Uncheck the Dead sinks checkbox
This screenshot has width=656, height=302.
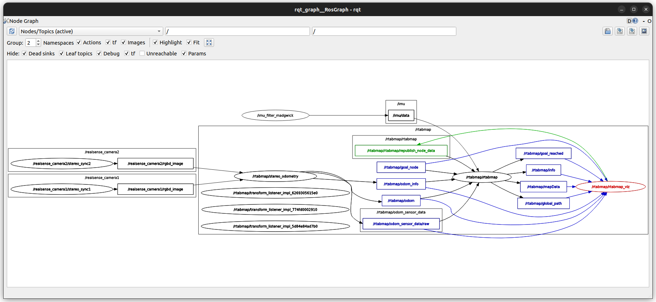[24, 54]
